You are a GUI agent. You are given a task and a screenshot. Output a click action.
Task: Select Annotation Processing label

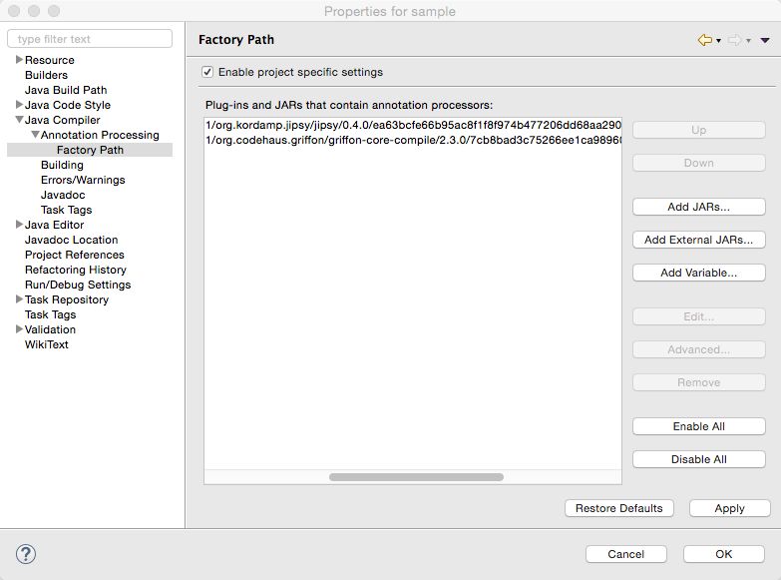[x=100, y=135]
